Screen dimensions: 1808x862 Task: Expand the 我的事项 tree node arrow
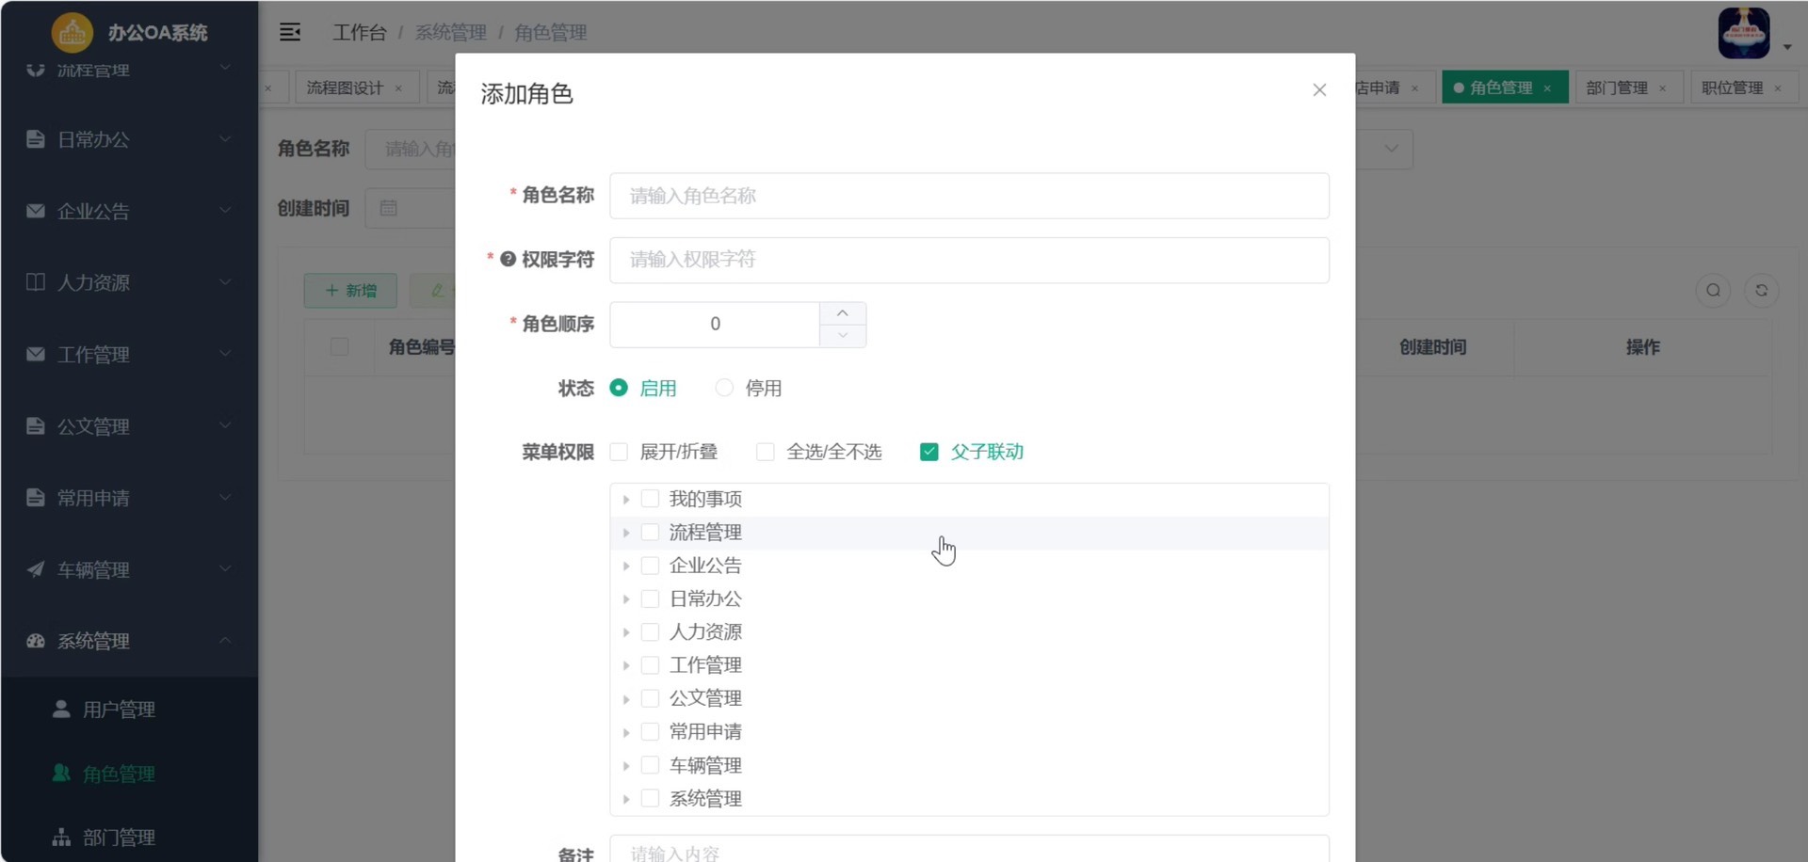click(626, 500)
